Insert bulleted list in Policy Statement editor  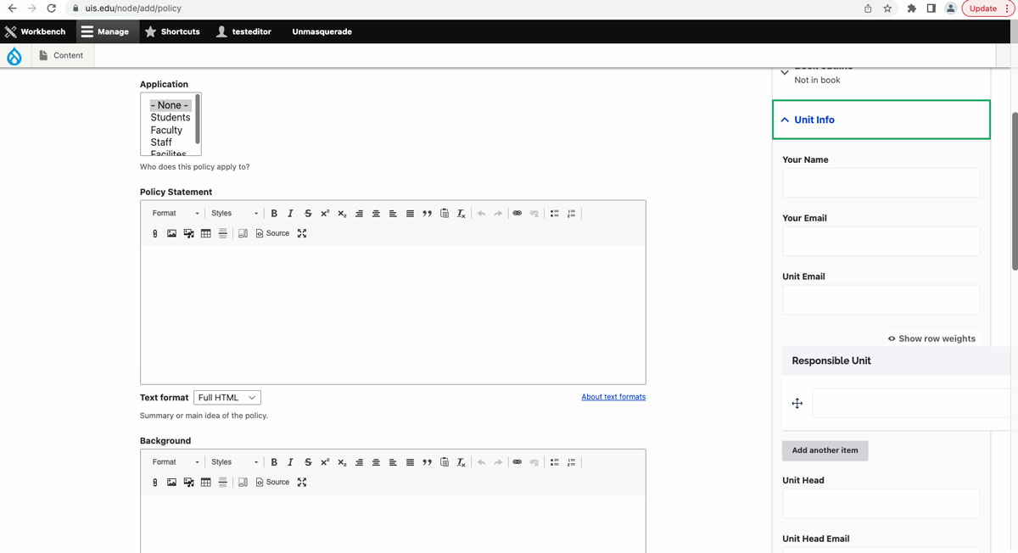[x=554, y=214]
